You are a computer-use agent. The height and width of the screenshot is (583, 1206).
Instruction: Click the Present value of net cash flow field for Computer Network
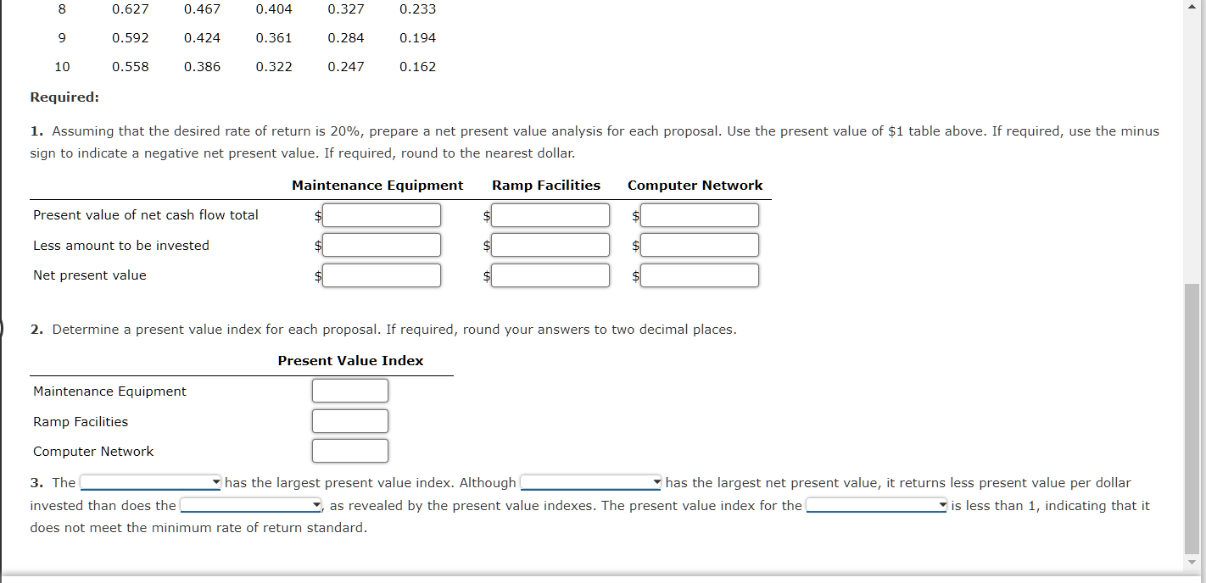(x=699, y=214)
